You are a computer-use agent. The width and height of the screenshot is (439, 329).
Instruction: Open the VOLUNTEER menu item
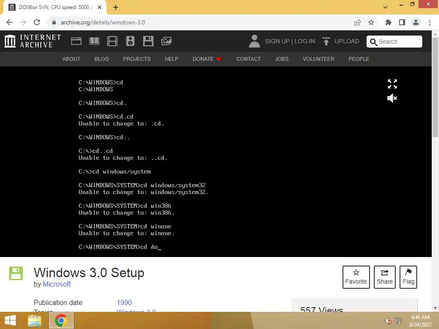pos(319,59)
